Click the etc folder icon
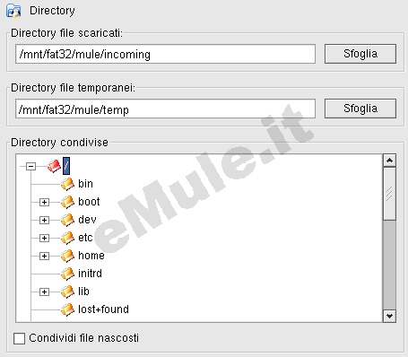408x357 pixels. point(67,238)
